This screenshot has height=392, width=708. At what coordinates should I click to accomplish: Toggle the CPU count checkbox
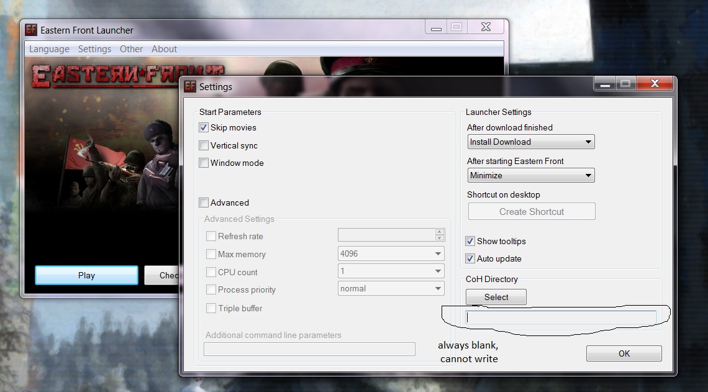click(211, 272)
